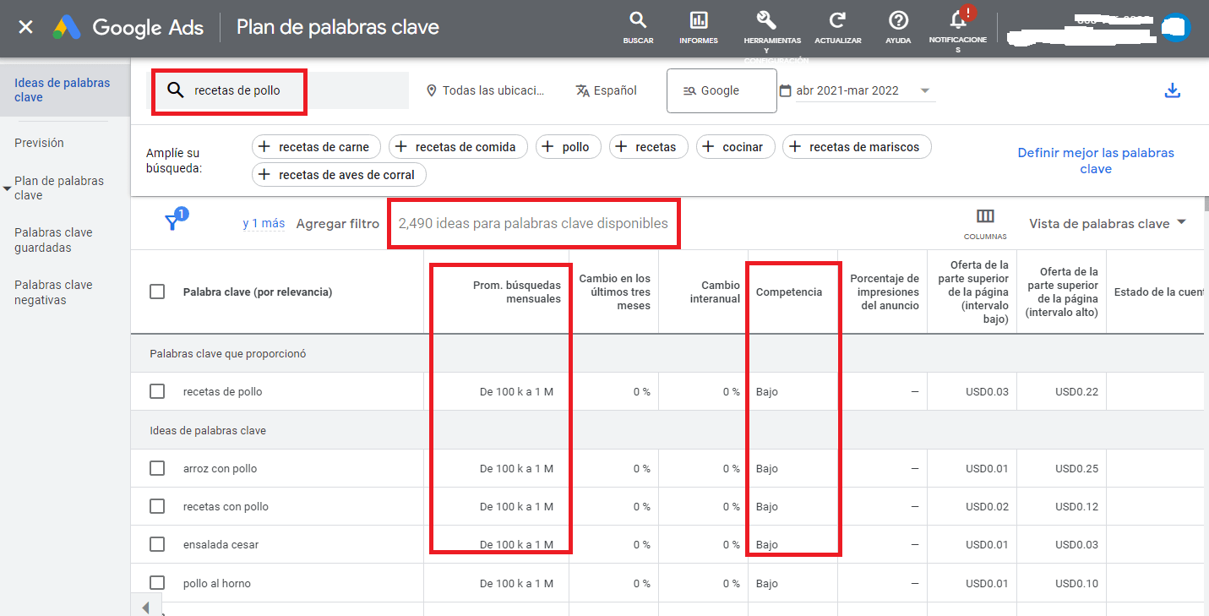Click the USD0.25 bid in arroz con pollo row
This screenshot has height=616, width=1209.
(x=1076, y=469)
